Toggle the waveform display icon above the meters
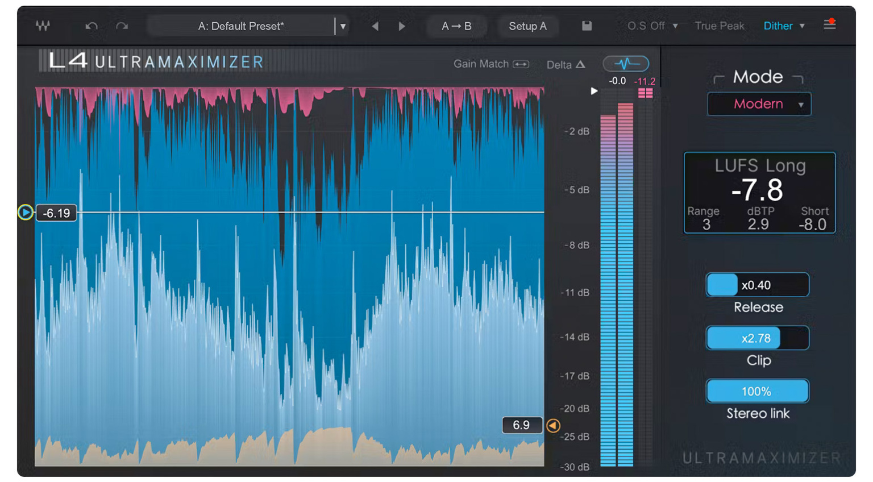 (625, 63)
